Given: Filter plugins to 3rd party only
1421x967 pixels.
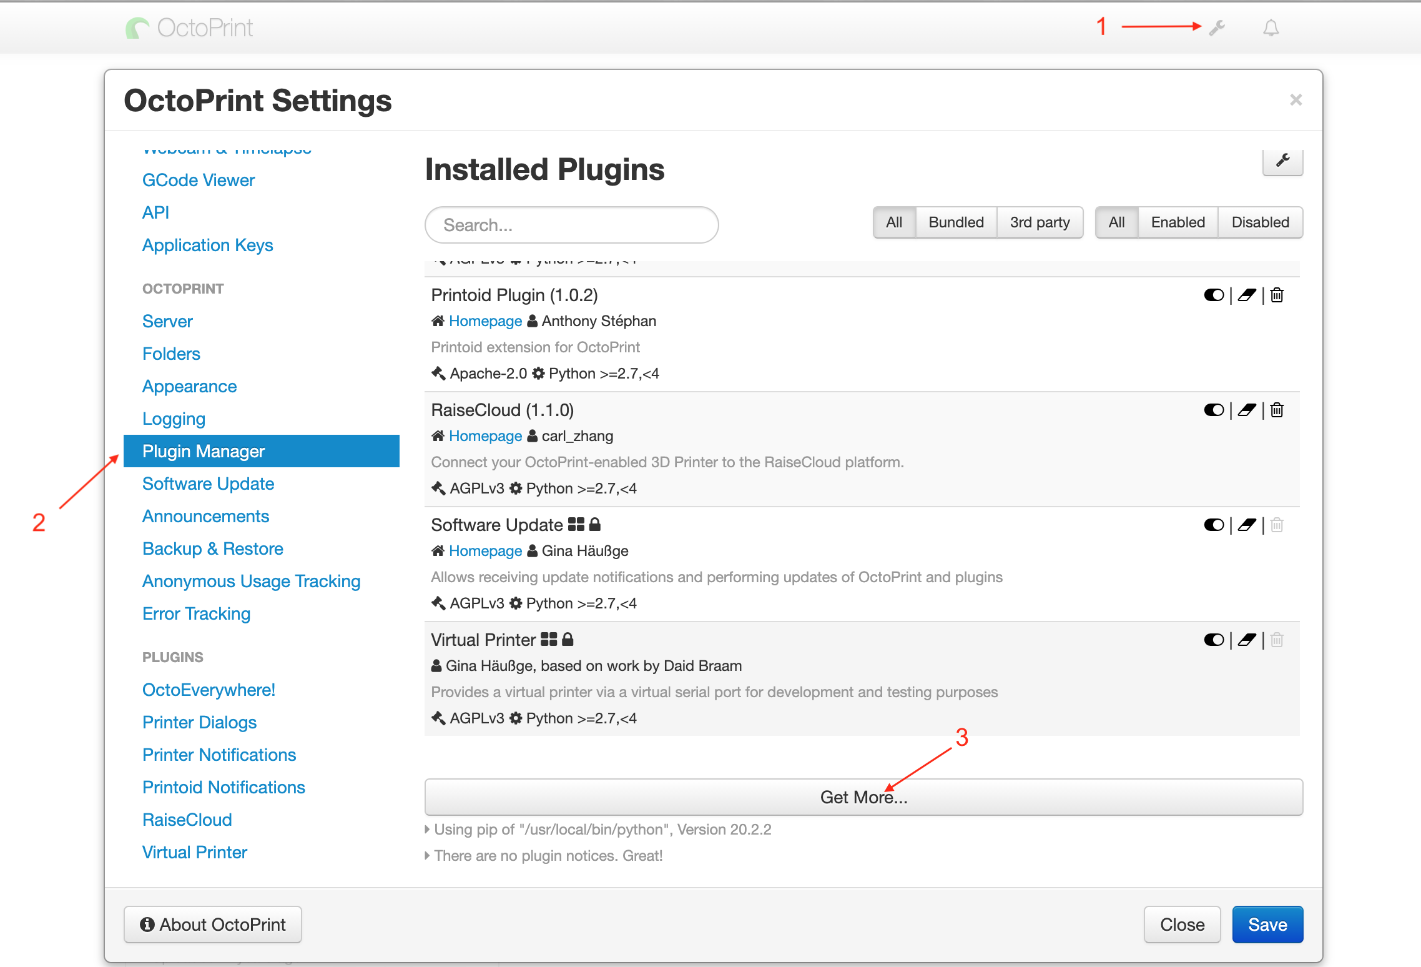Looking at the screenshot, I should 1040,222.
